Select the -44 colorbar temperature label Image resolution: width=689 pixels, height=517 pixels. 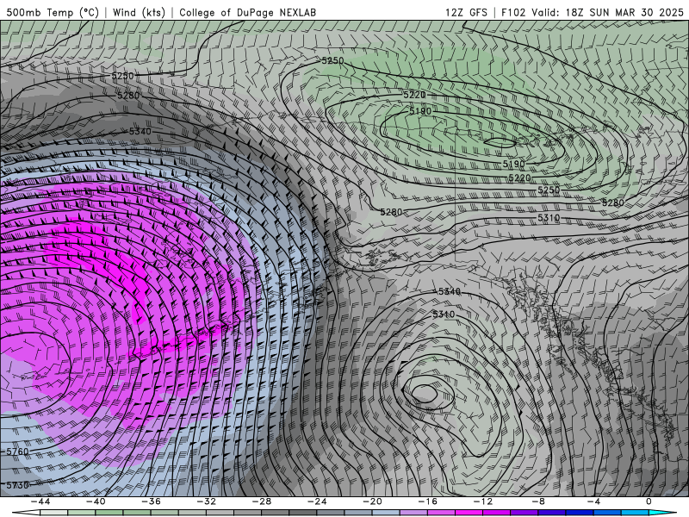pyautogui.click(x=40, y=501)
